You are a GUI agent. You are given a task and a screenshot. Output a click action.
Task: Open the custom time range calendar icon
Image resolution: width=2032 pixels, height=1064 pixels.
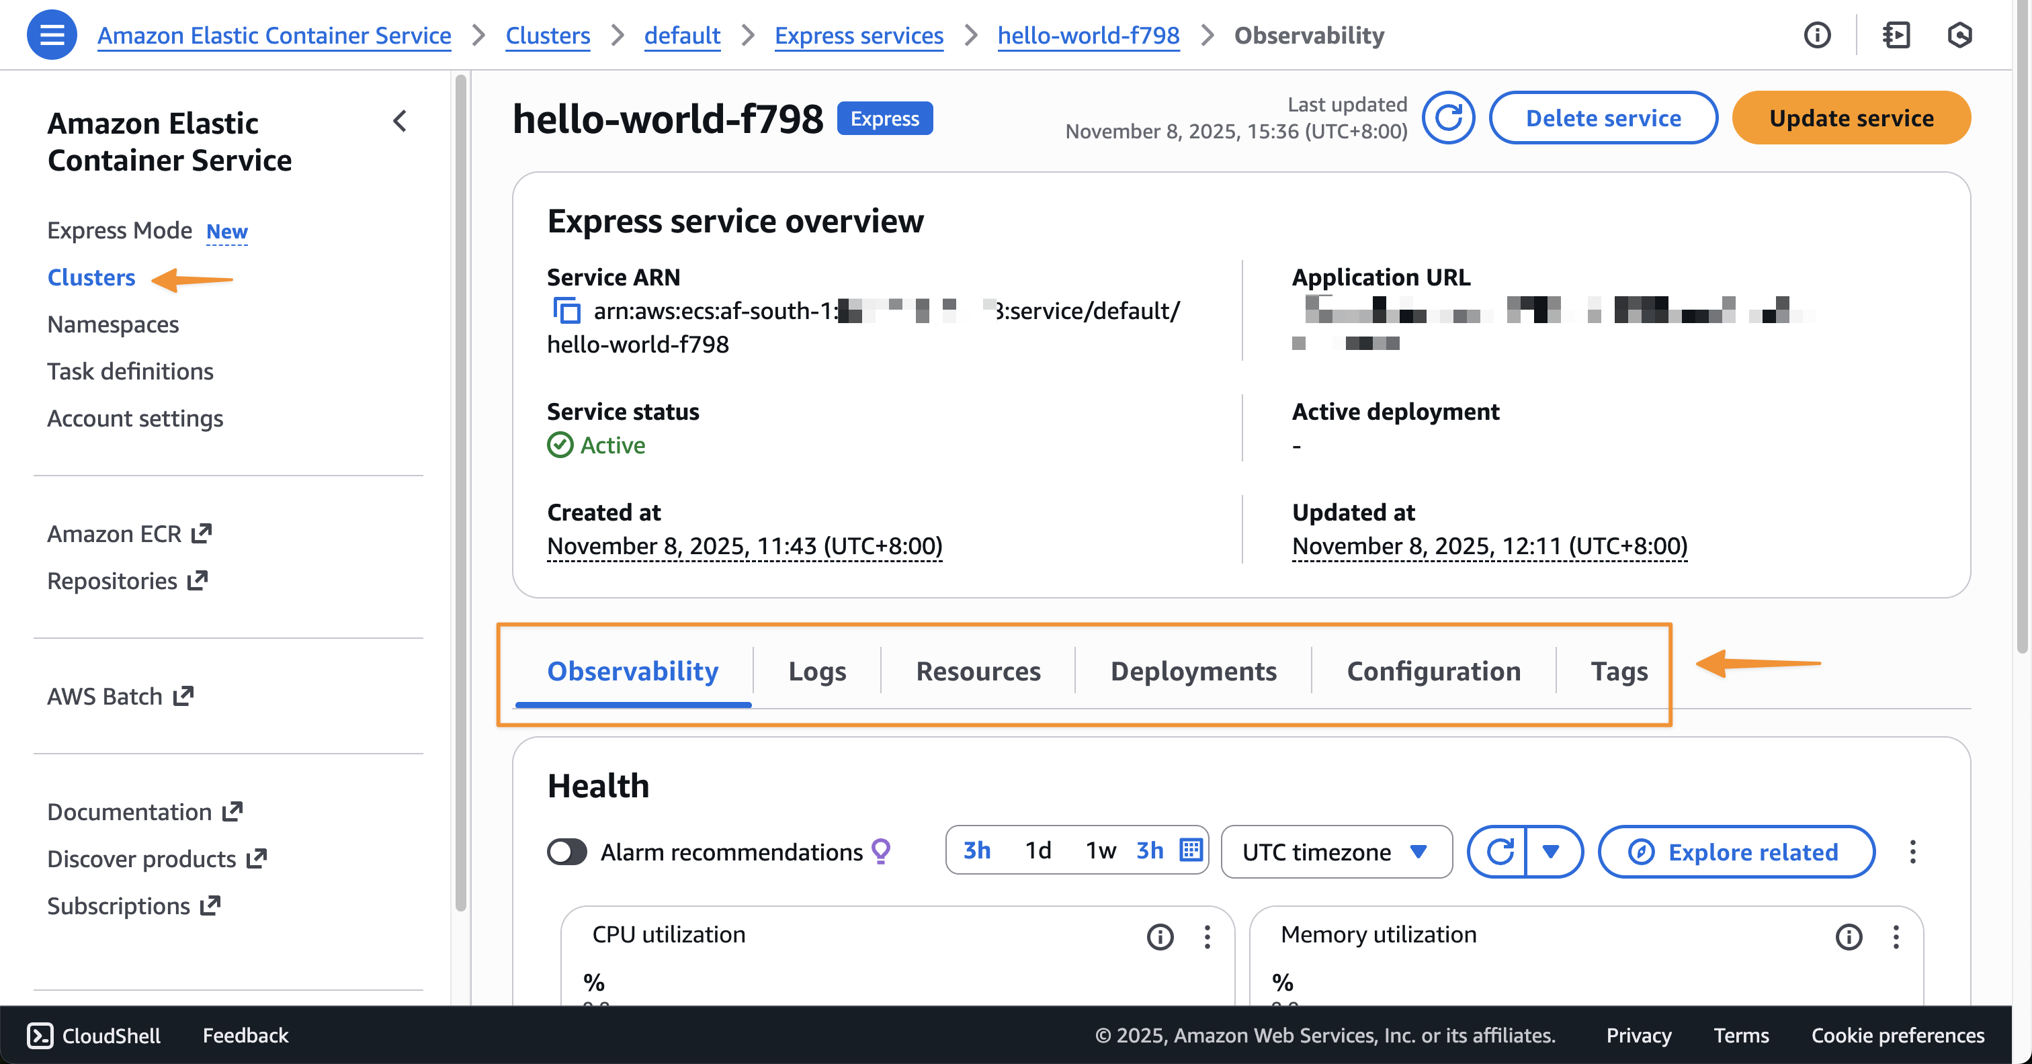(1190, 850)
